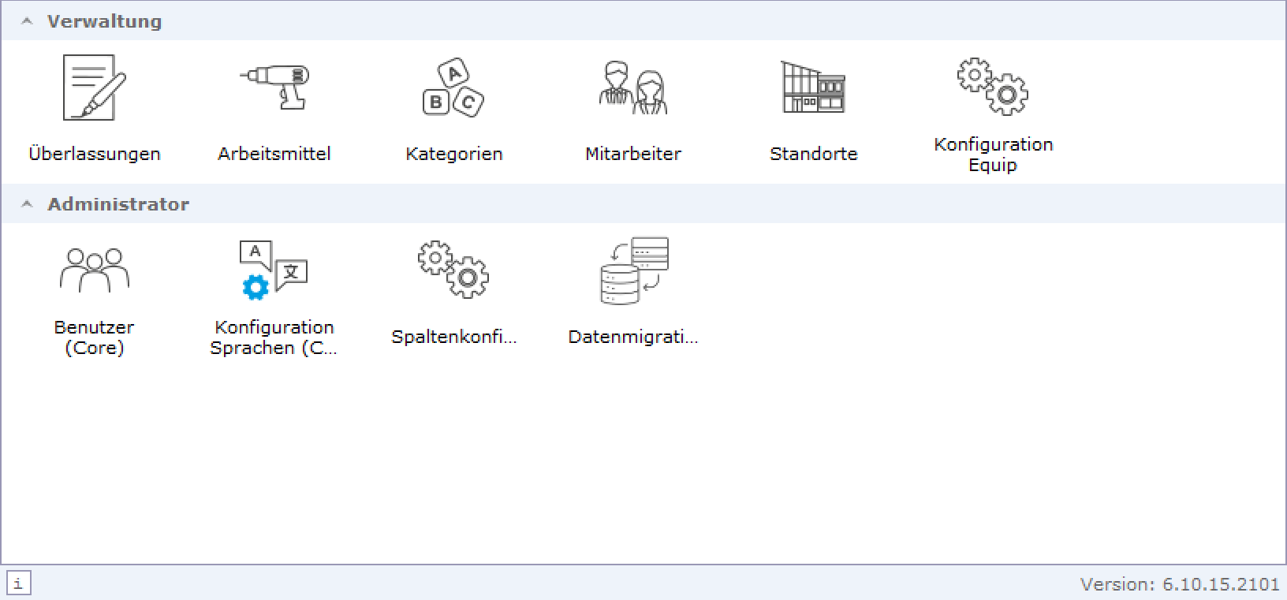
Task: Click the Konfiguration Sprachen (C... label
Action: (274, 337)
